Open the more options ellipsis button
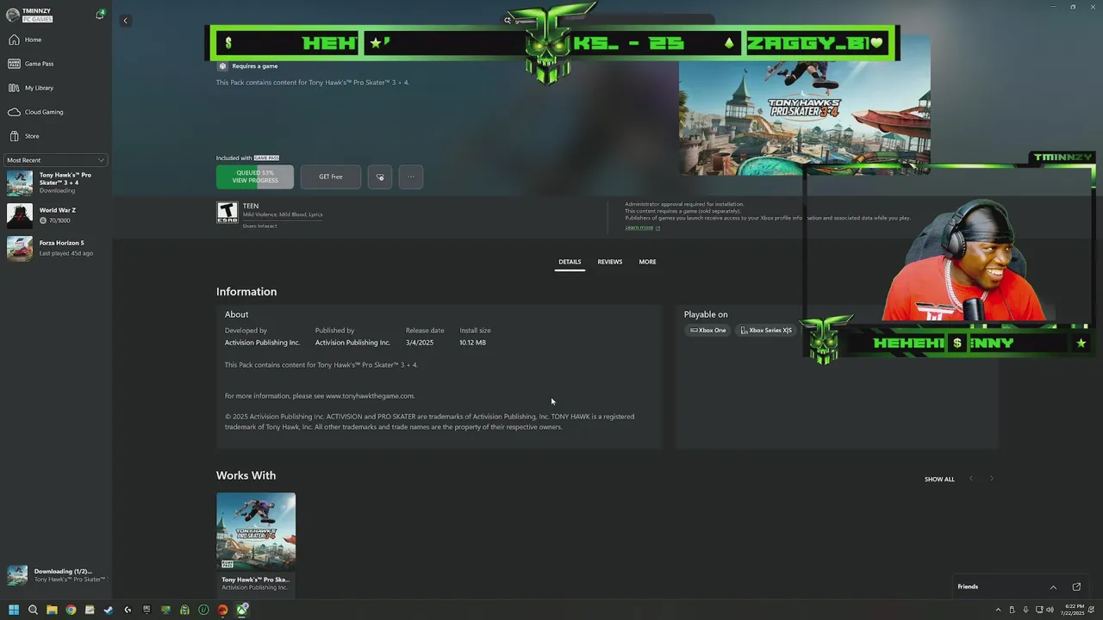The height and width of the screenshot is (620, 1103). [x=411, y=177]
